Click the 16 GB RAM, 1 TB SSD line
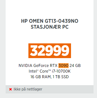Viewport: 97px width, 98px height. (x=50, y=77)
